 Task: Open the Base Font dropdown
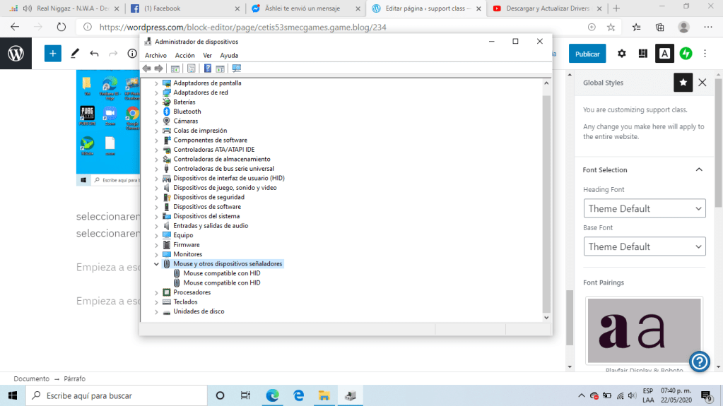(x=645, y=246)
